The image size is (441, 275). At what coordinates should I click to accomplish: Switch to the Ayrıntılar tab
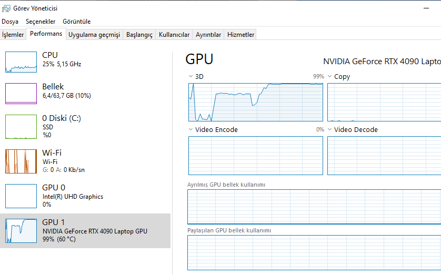tap(208, 35)
